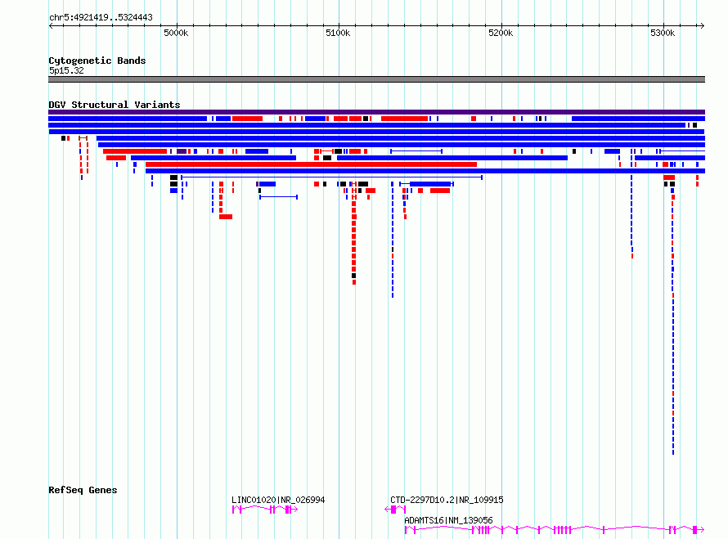
Task: Click the 5200k ruler label
Action: pyautogui.click(x=501, y=33)
